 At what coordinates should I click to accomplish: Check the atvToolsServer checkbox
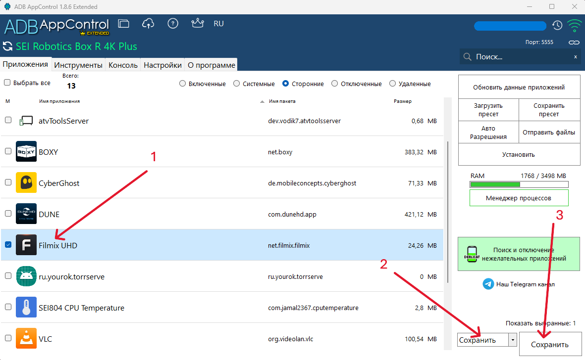[8, 120]
